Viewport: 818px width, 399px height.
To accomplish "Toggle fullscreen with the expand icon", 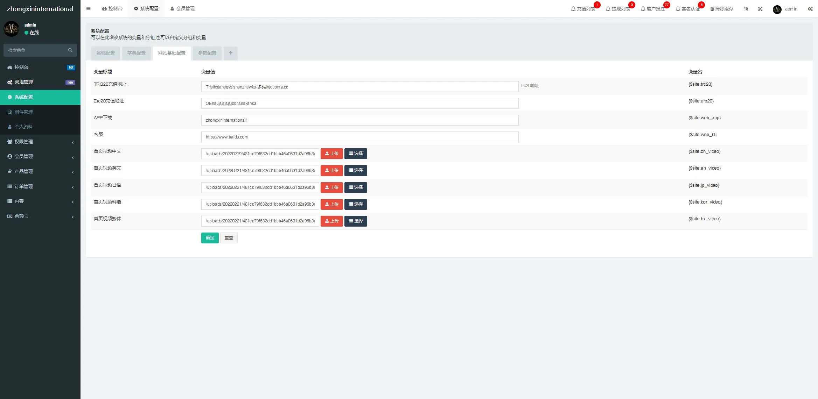I will 760,9.
